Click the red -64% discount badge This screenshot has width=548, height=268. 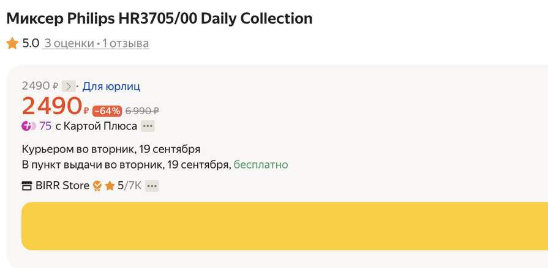click(107, 111)
